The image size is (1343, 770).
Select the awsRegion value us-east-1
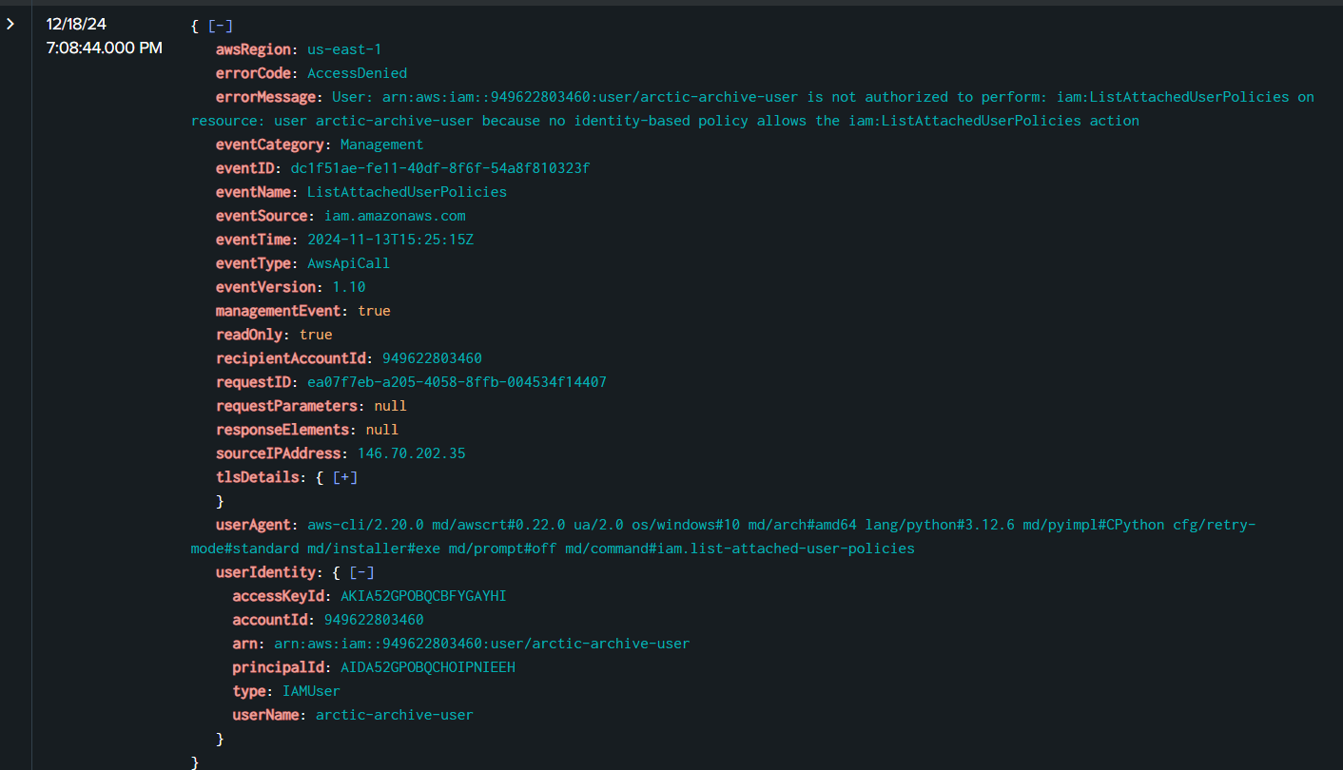point(344,49)
